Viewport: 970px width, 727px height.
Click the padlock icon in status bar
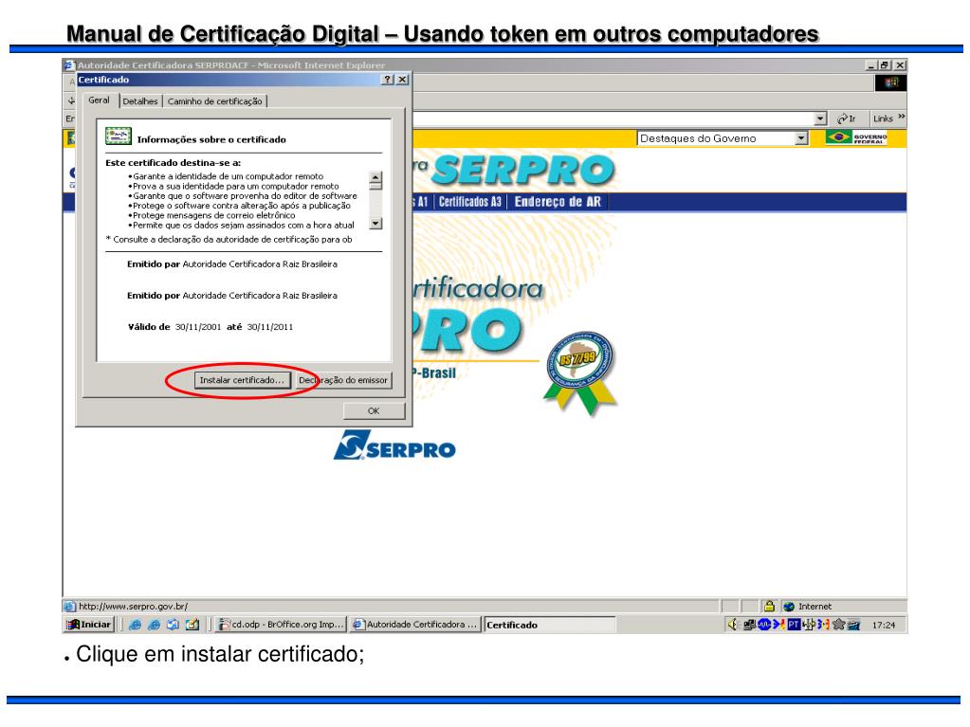pyautogui.click(x=769, y=607)
